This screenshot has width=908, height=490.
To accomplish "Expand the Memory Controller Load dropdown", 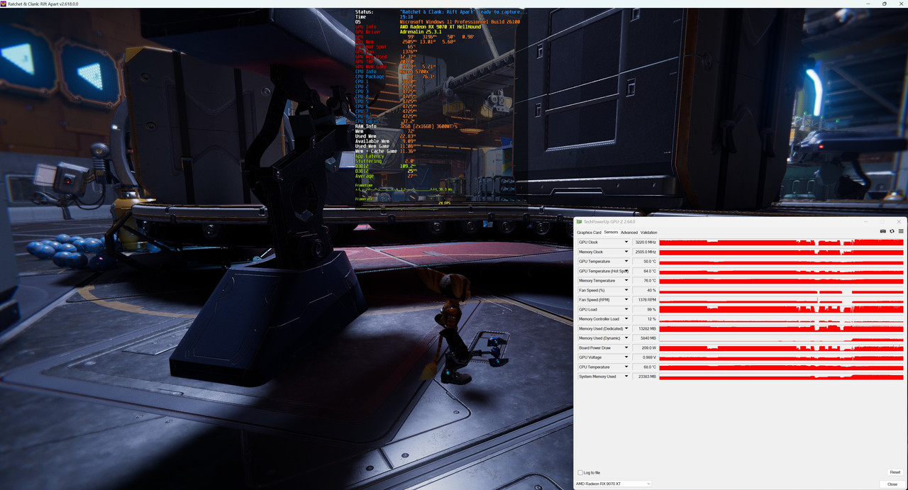I will [x=626, y=319].
